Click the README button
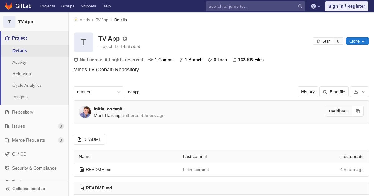This screenshot has height=196, width=374. (89, 139)
